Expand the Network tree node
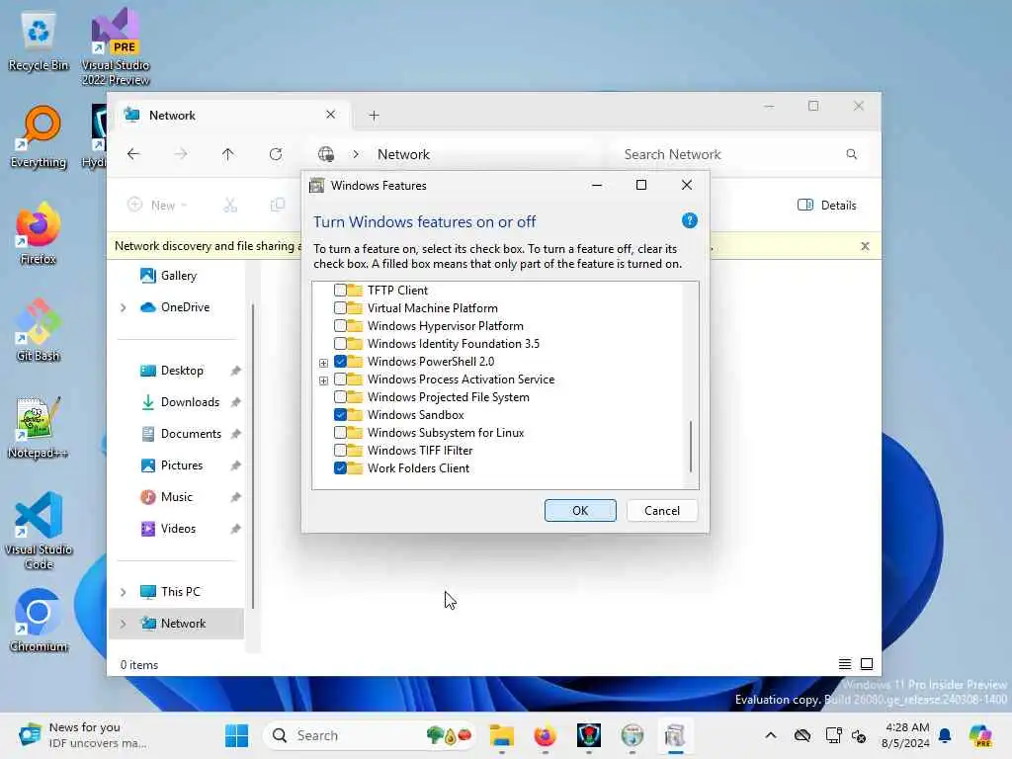 124,624
